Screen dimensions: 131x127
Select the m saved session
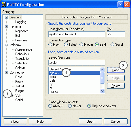(74, 88)
